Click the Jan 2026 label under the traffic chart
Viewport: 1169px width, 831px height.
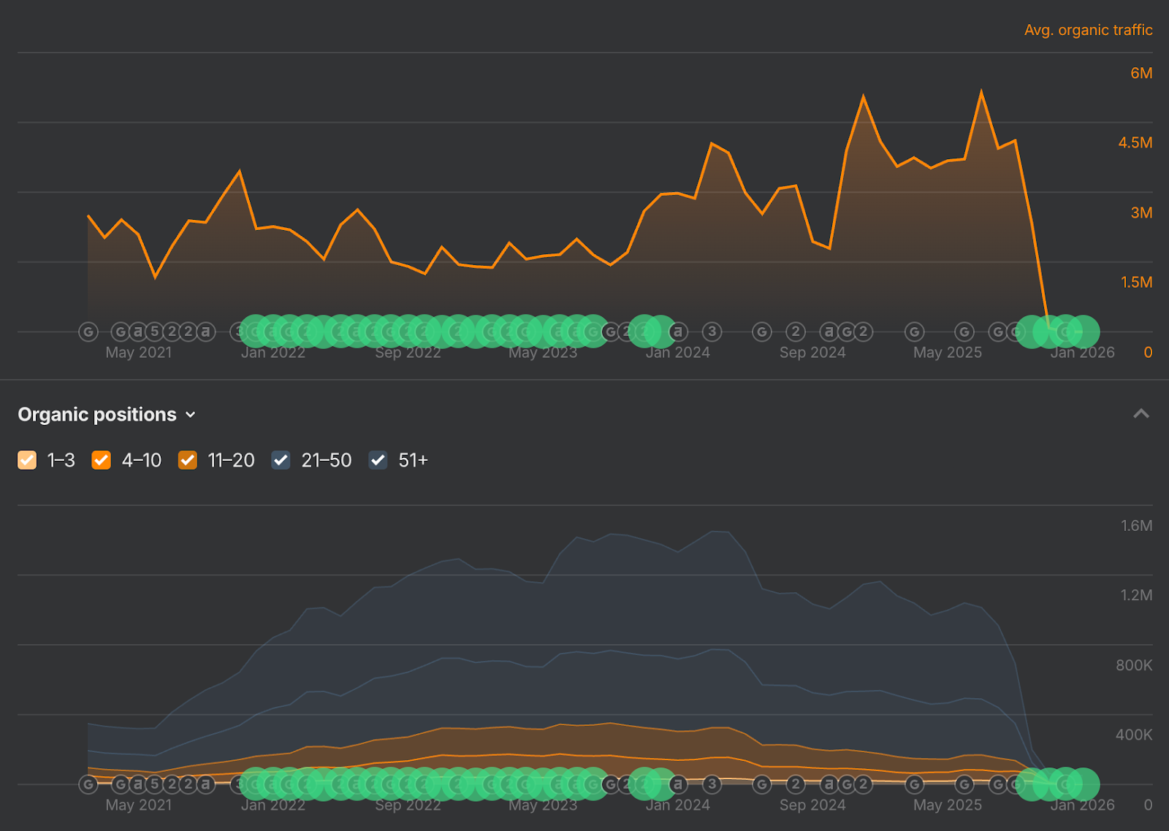pyautogui.click(x=1082, y=353)
